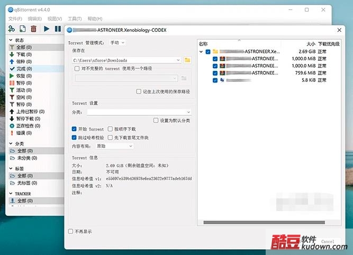Open the 内容布局 原始 dropdown
The height and width of the screenshot is (255, 353).
point(114,146)
